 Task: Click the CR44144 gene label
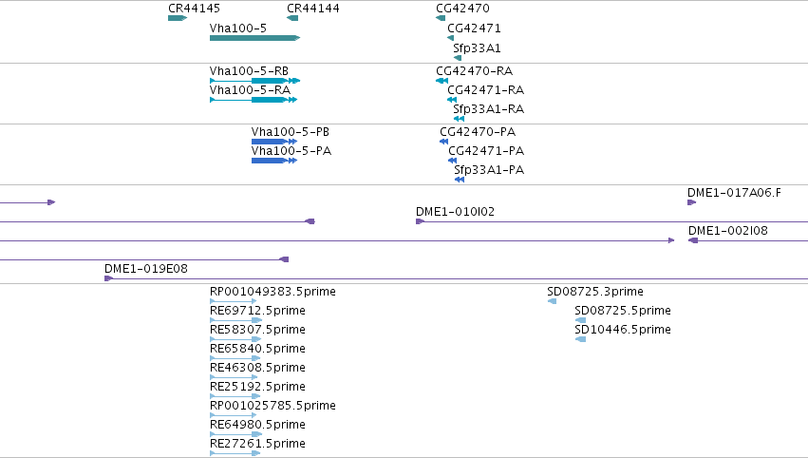[x=312, y=9]
